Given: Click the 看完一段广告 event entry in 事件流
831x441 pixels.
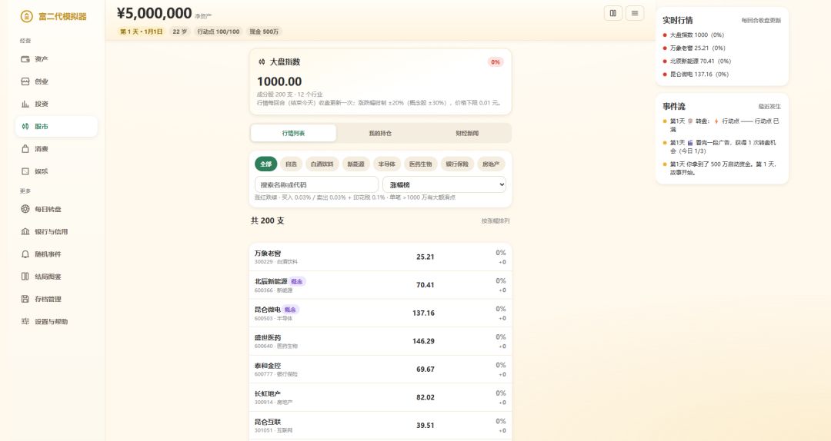Looking at the screenshot, I should tap(721, 147).
